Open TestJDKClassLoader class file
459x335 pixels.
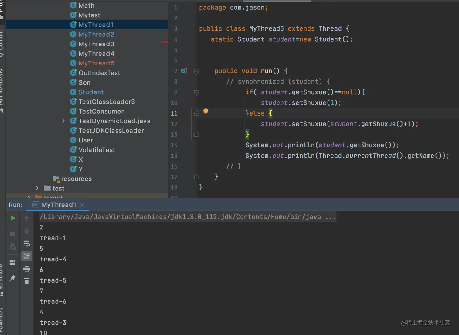click(111, 131)
